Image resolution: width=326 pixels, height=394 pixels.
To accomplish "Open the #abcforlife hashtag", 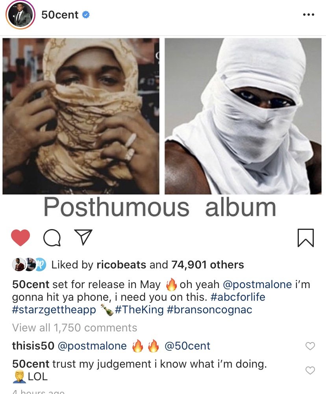I will (x=238, y=297).
